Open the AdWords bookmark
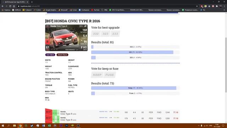This screenshot has height=128, width=227. tap(17, 10)
